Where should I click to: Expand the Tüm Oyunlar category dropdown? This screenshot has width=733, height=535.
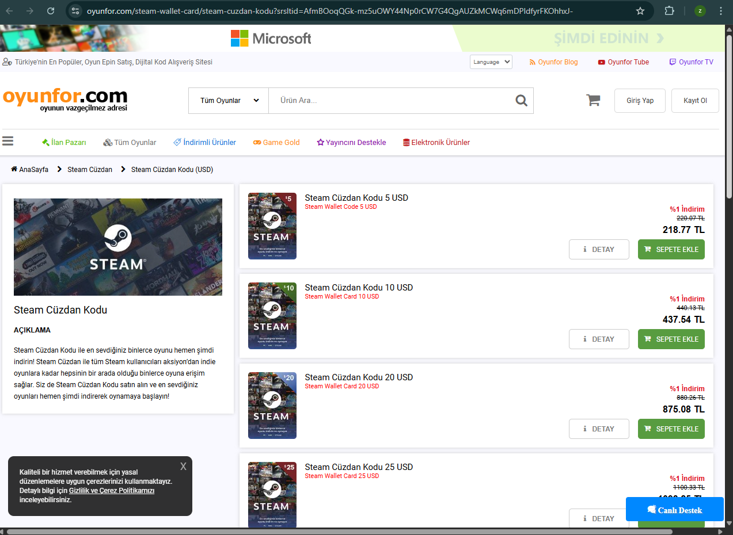[229, 101]
